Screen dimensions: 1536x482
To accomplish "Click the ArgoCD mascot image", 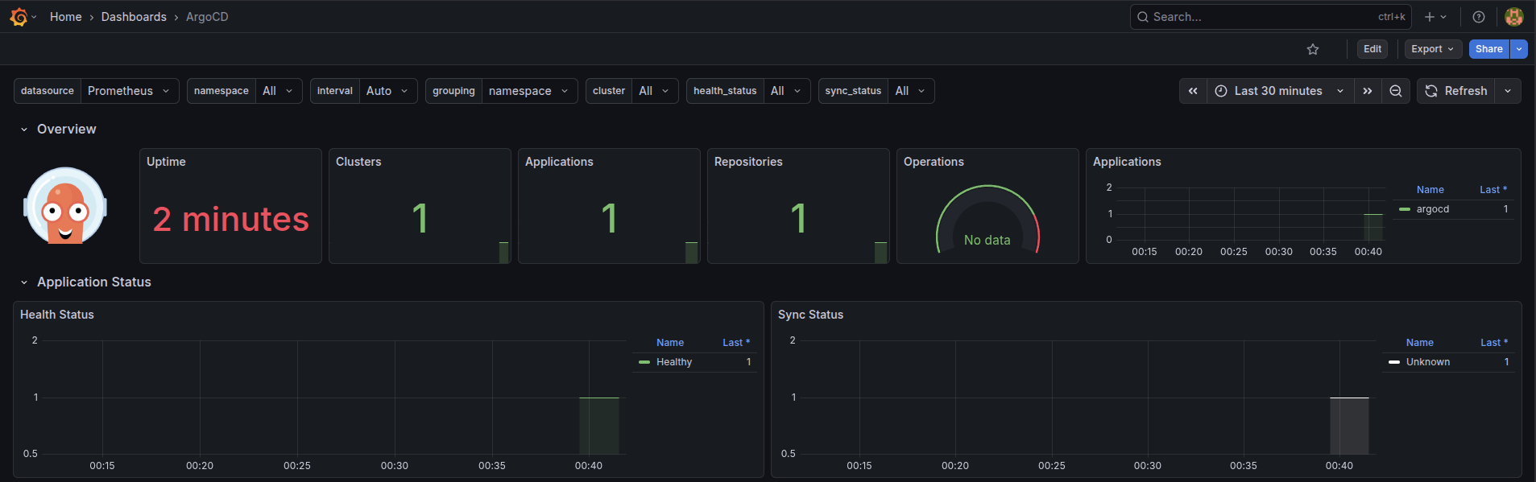I will pos(65,206).
